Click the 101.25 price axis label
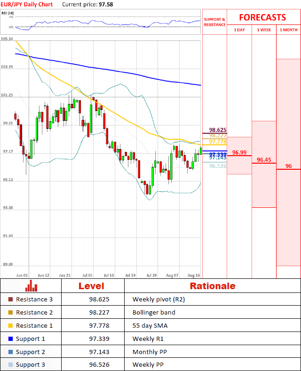 (7, 95)
